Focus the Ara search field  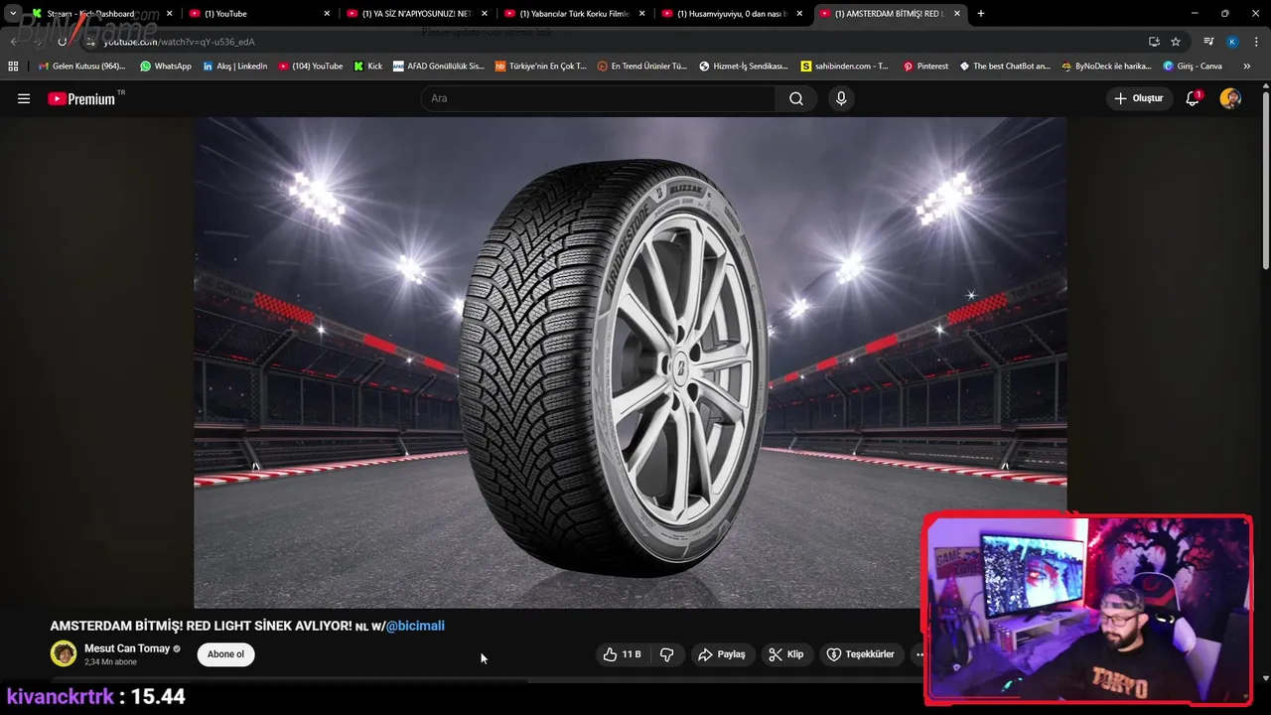coord(598,98)
